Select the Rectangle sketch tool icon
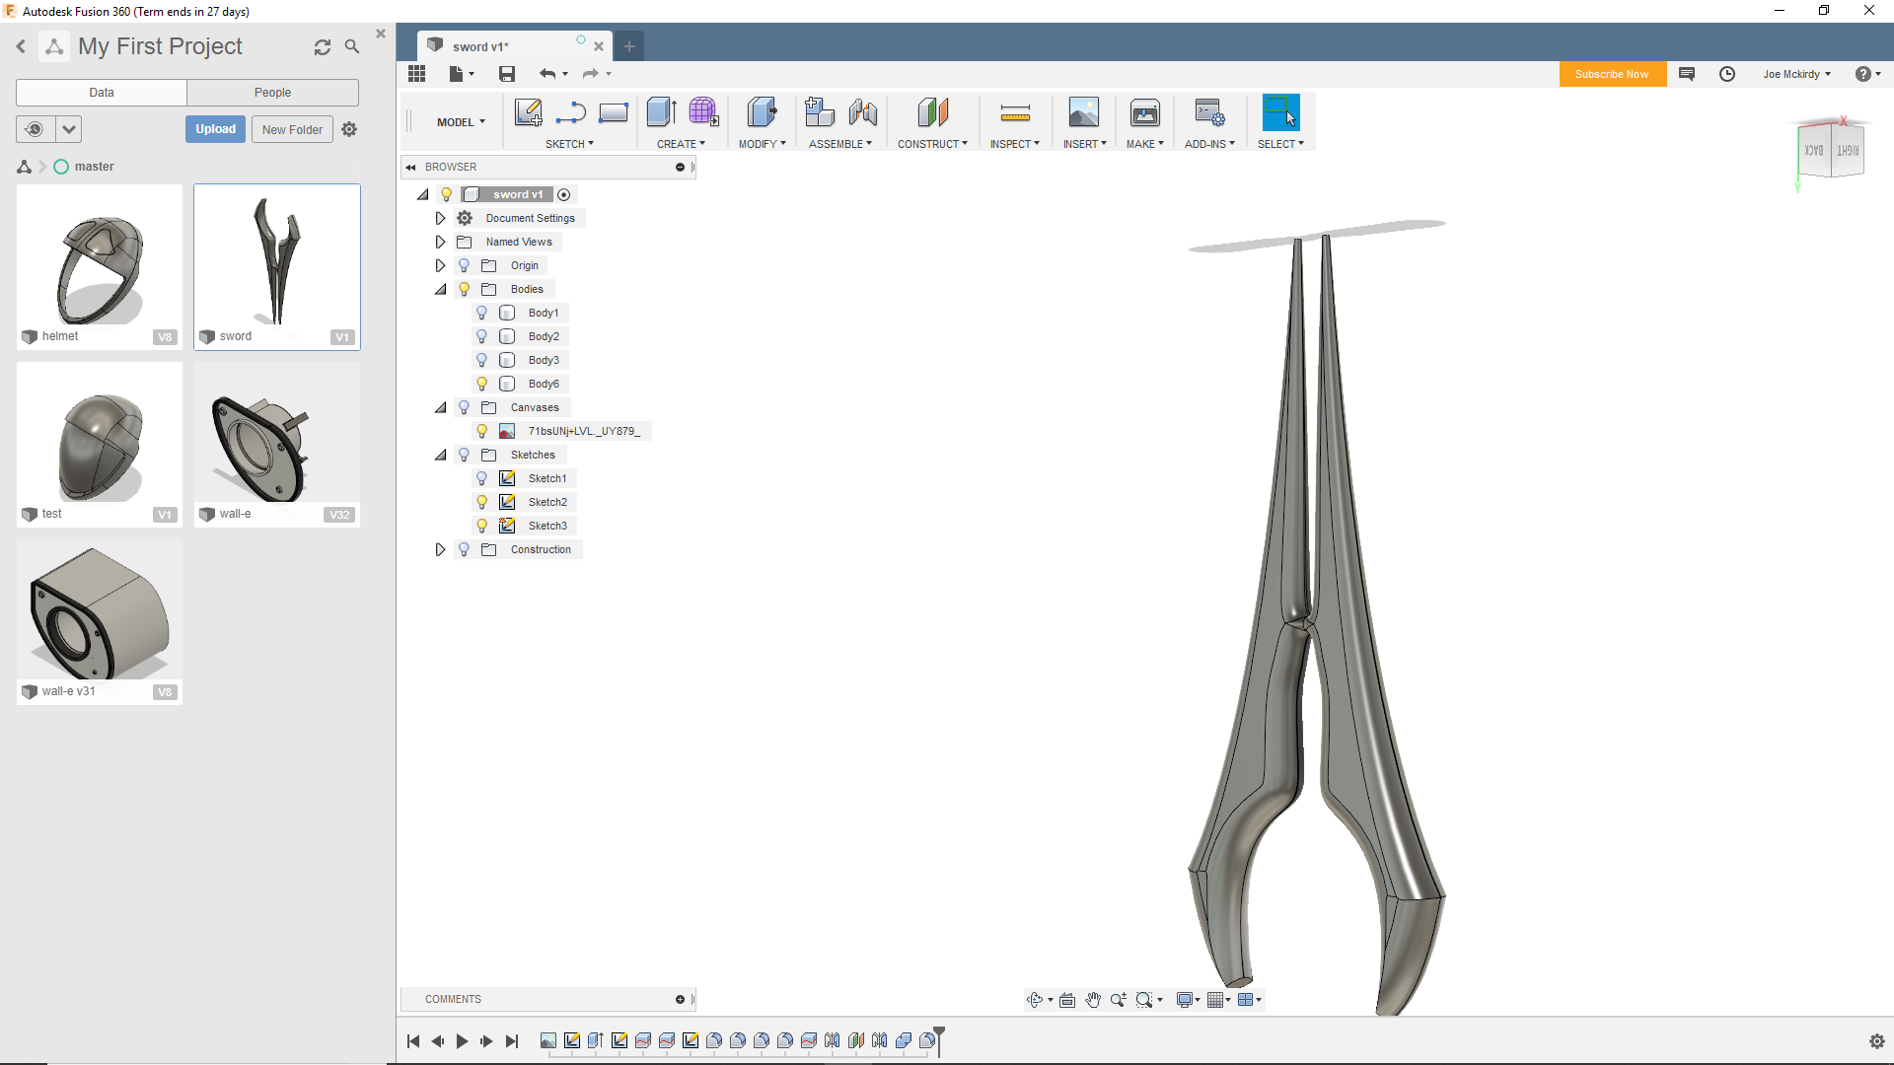 [613, 113]
